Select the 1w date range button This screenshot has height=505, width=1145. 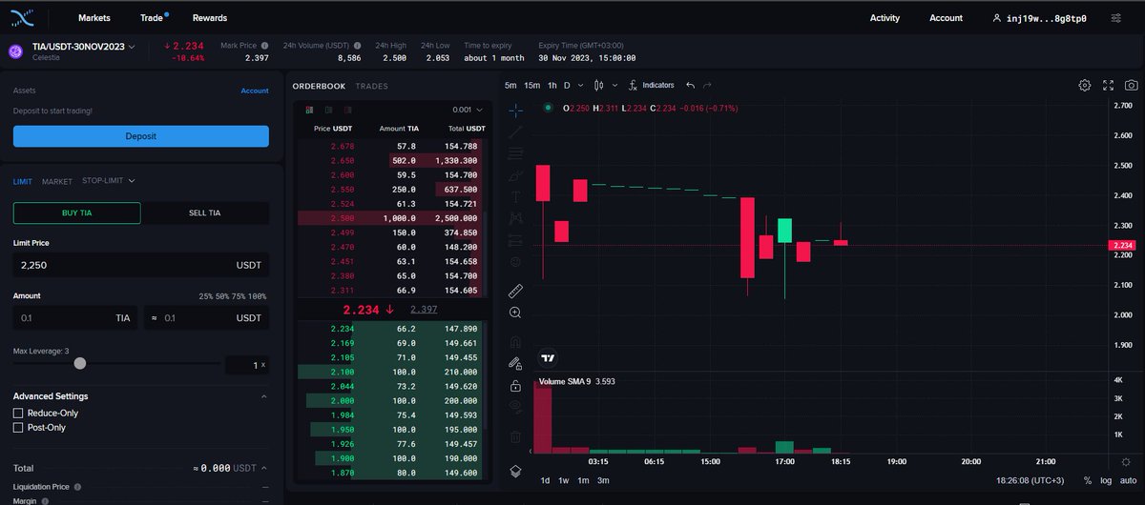click(564, 480)
